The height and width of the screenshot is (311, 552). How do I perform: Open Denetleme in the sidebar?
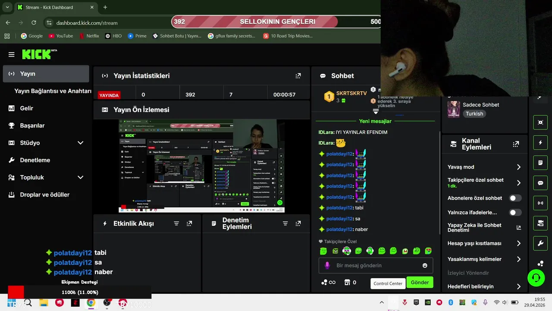pyautogui.click(x=46, y=160)
